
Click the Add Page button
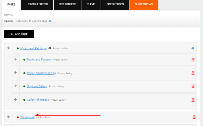pos(19,34)
